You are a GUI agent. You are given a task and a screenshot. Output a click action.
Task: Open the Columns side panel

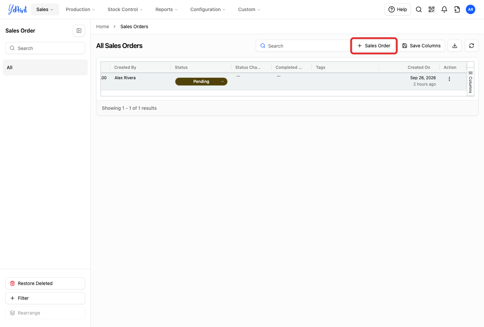point(471,82)
